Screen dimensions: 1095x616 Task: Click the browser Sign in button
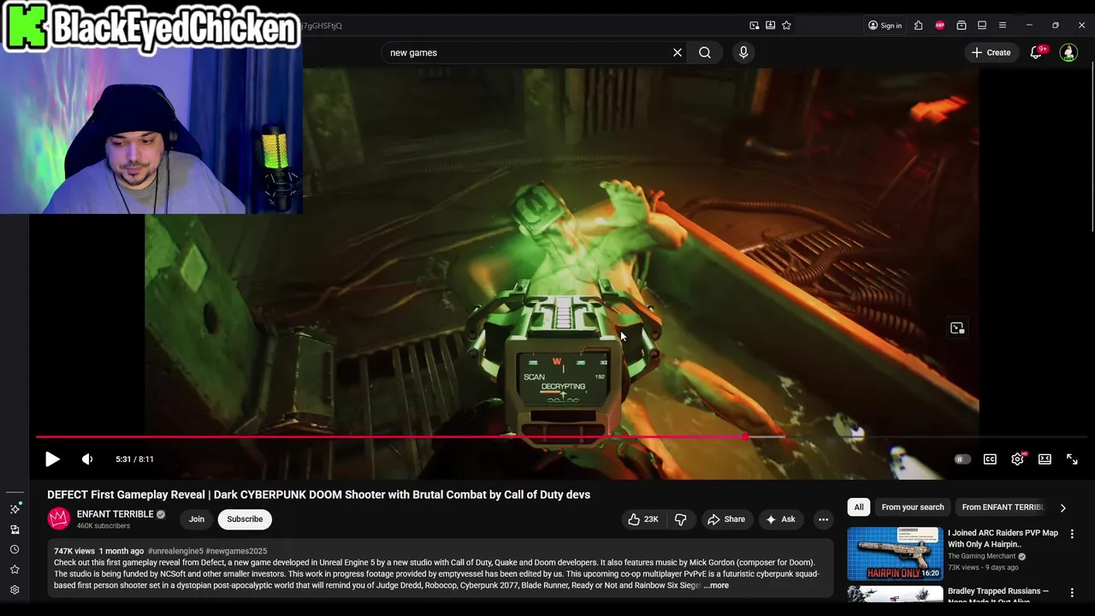tap(885, 26)
